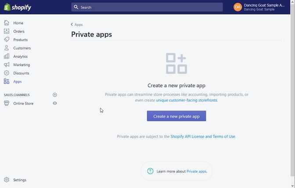Viewport: 295px width, 188px height.
Task: Click the Orders inbox icon
Action: [x=7, y=31]
